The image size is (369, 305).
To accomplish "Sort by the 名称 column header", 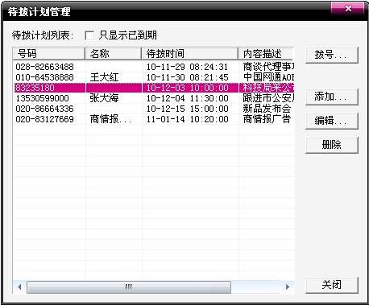I will pos(113,54).
